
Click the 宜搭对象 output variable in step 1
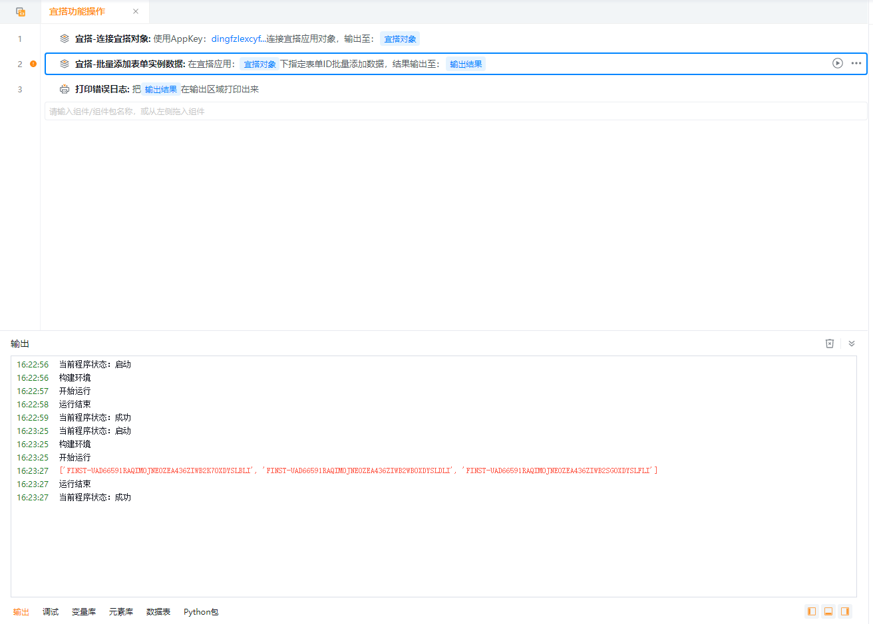point(400,39)
